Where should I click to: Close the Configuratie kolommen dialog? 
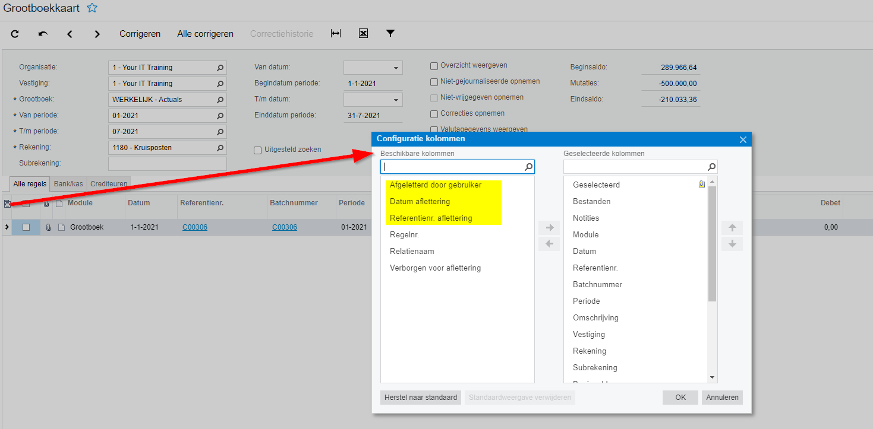(743, 139)
